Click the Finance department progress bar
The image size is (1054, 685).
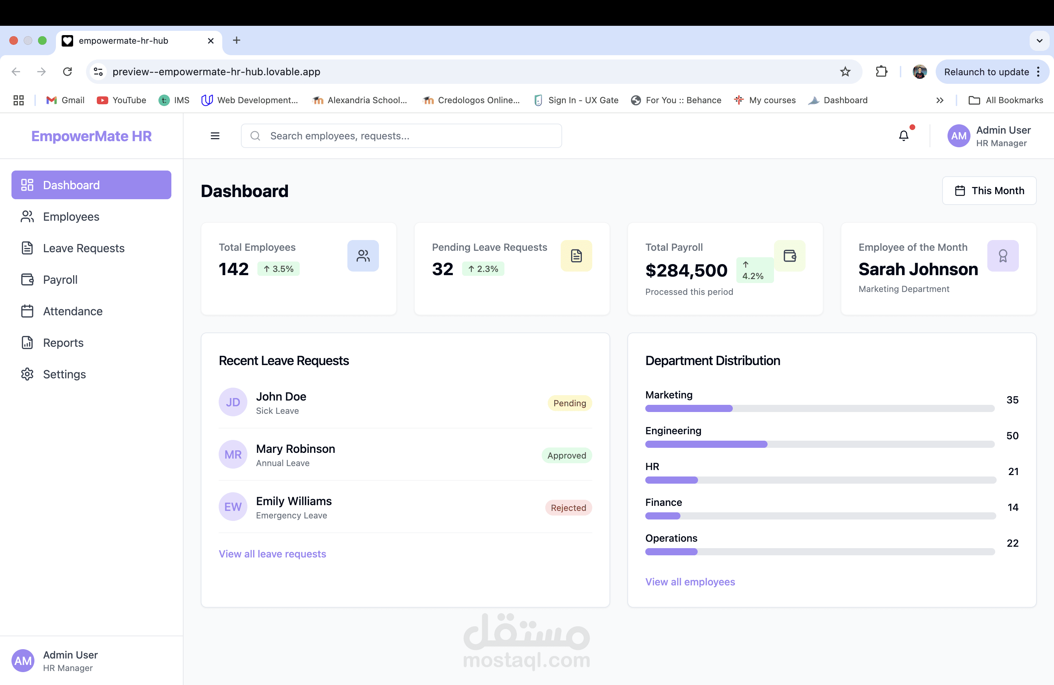[820, 516]
